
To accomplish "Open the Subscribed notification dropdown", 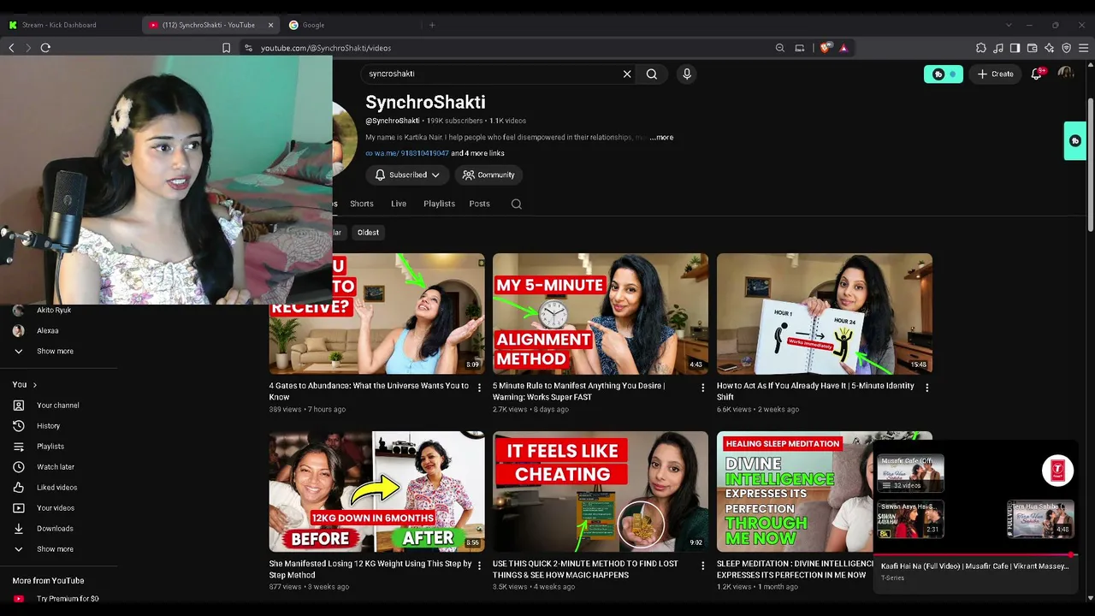I will (x=407, y=175).
